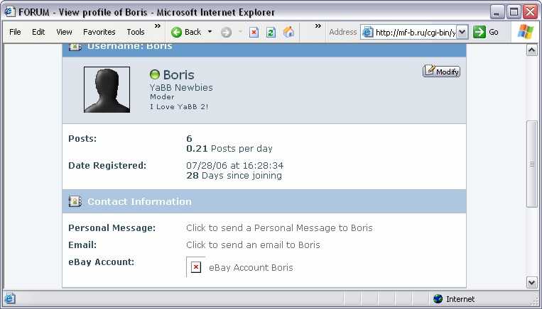Screen dimensions: 542x309
Task: Open the Back history dropdown arrow
Action: click(210, 32)
